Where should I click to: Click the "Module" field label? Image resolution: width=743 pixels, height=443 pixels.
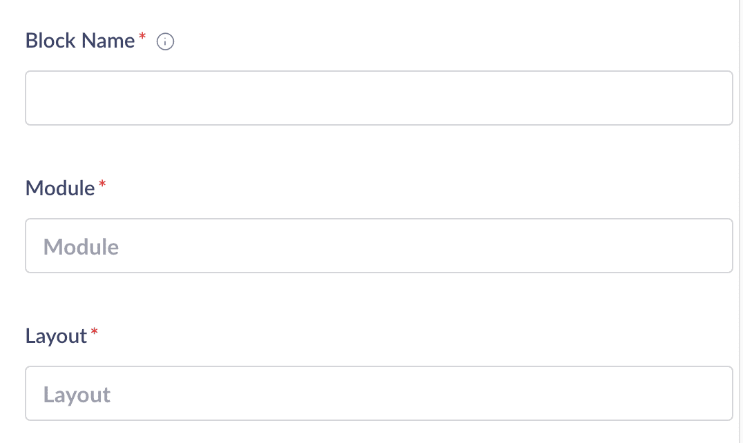pos(59,188)
